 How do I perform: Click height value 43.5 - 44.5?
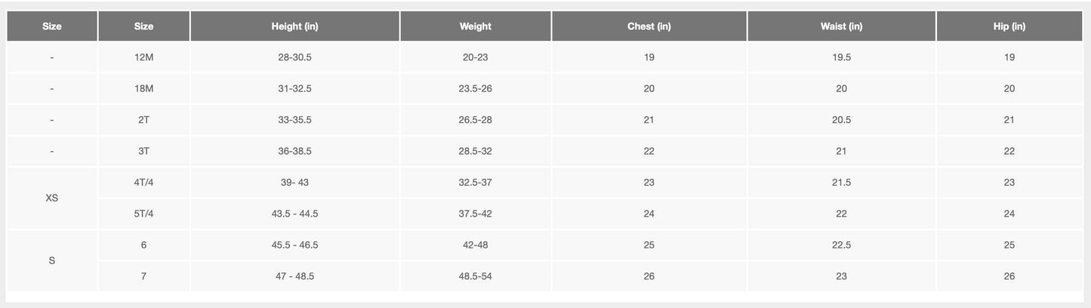[x=294, y=214]
